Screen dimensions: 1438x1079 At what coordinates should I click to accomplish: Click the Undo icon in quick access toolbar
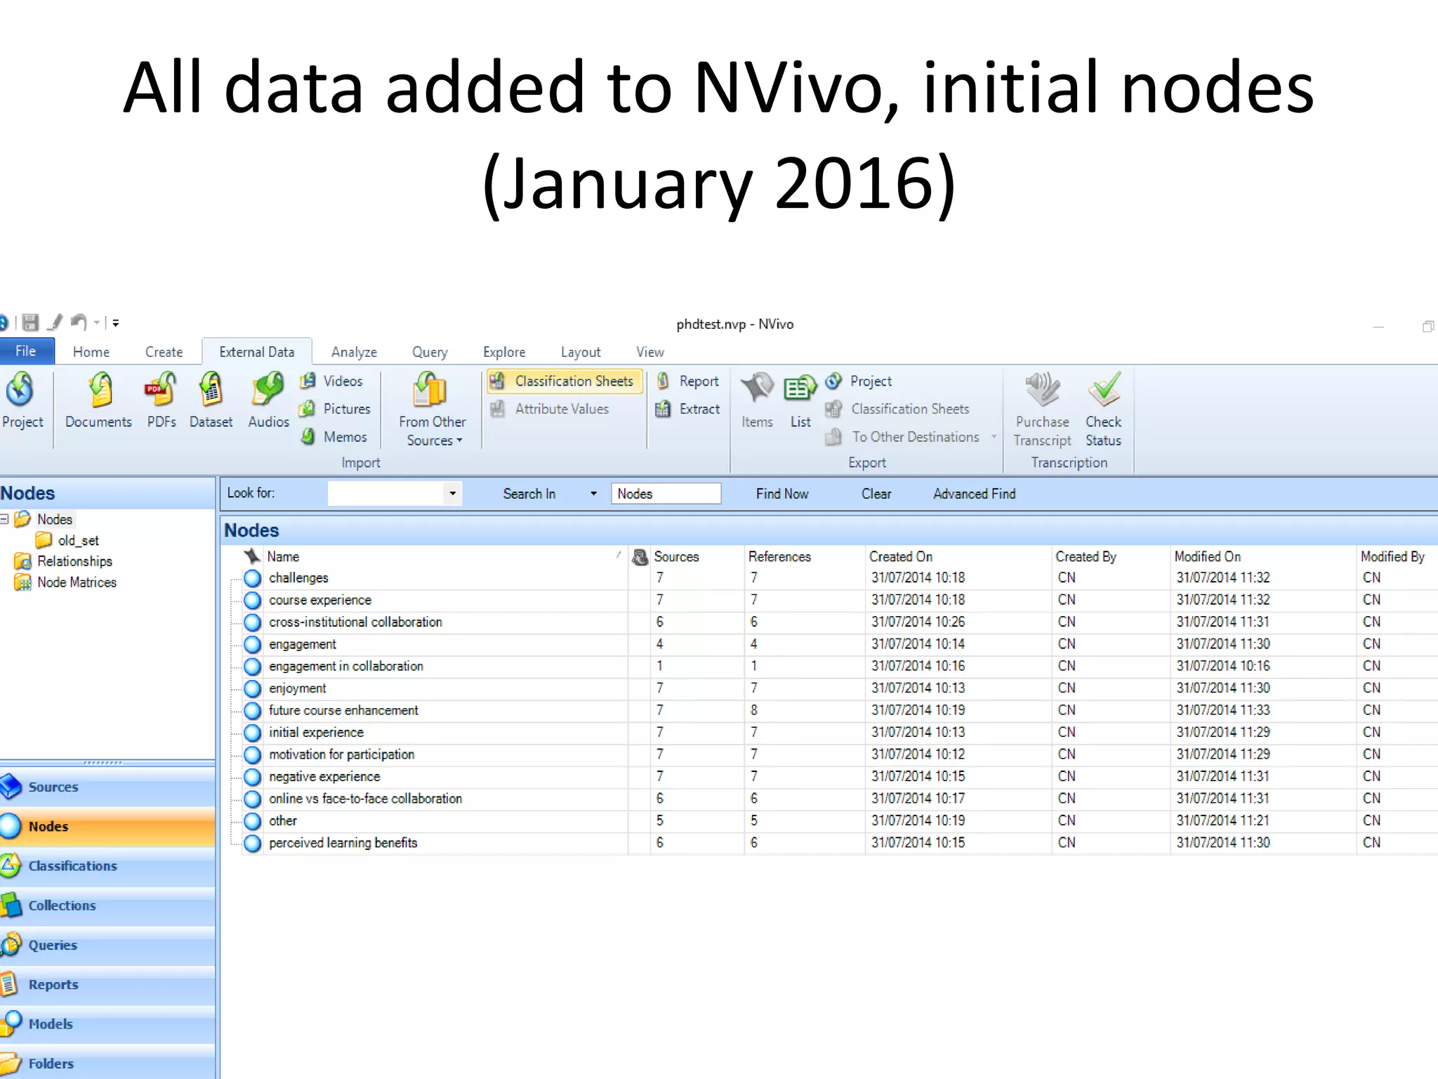79,323
